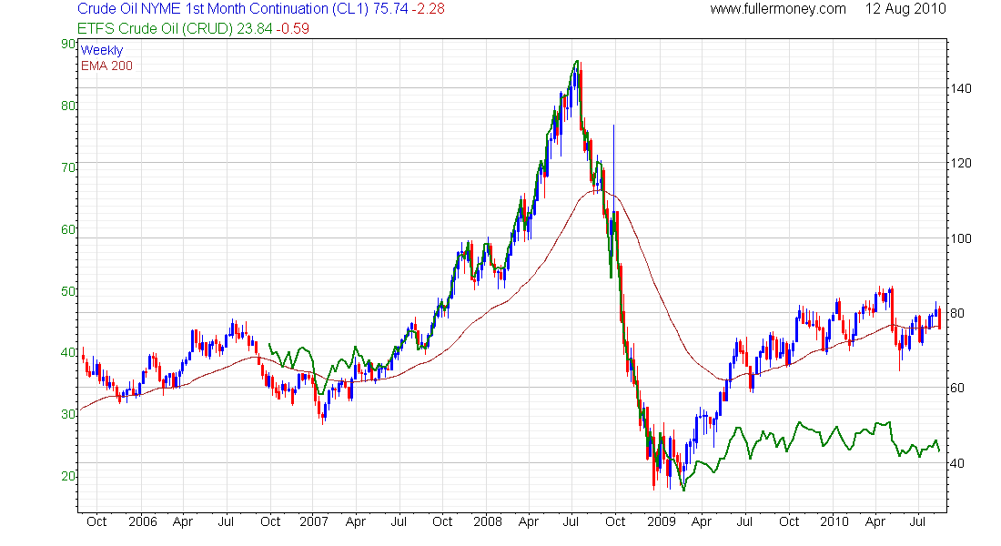
Task: Click the green 60 on the left axis
Action: tap(67, 229)
